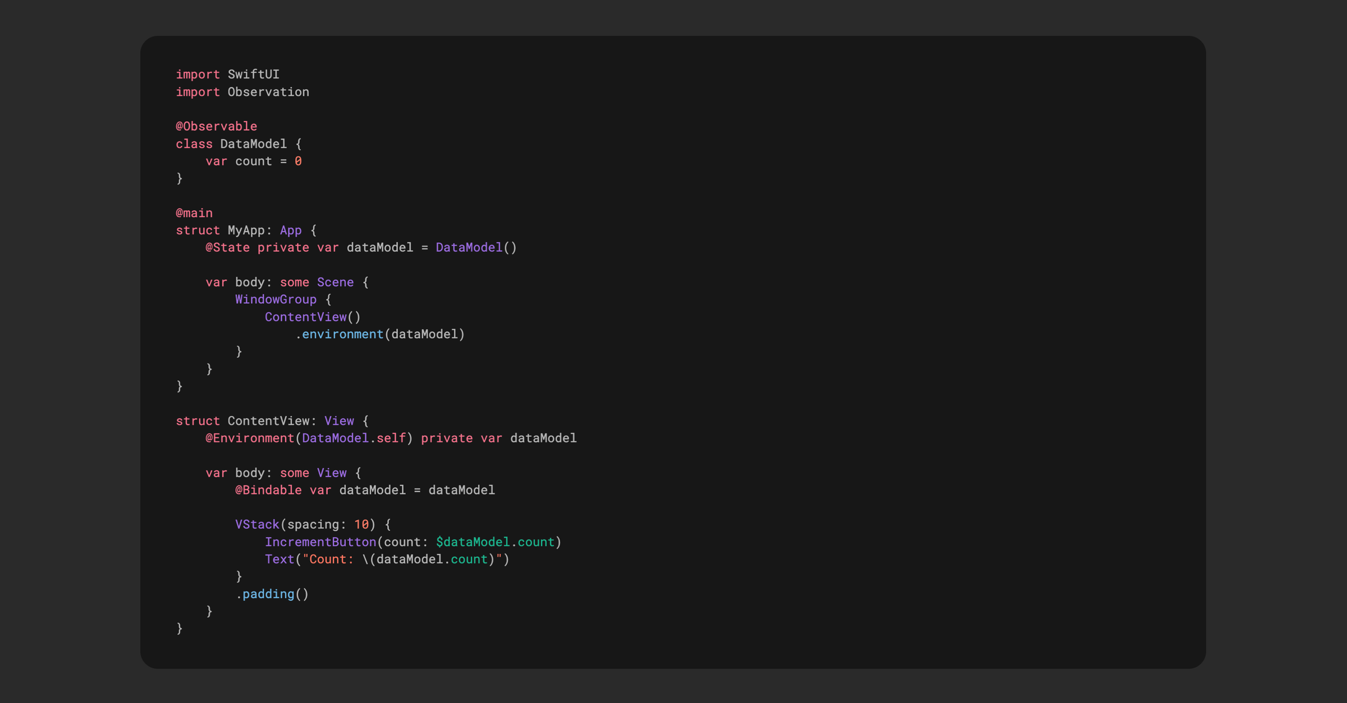Select the .environment(dataModel) modifier

381,334
